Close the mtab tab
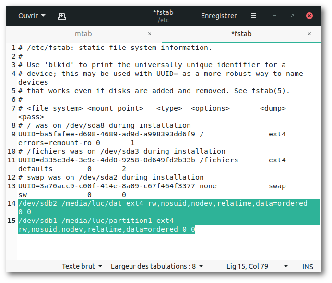Image resolution: width=332 pixels, height=283 pixels. pos(150,34)
